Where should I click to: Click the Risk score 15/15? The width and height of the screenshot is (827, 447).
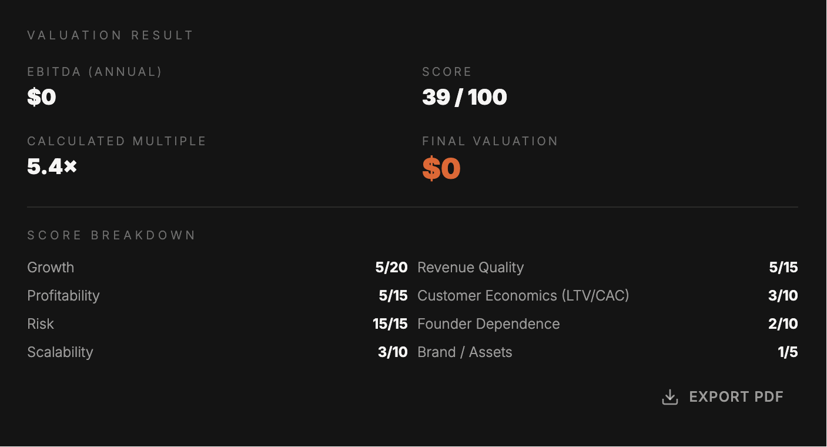point(390,324)
